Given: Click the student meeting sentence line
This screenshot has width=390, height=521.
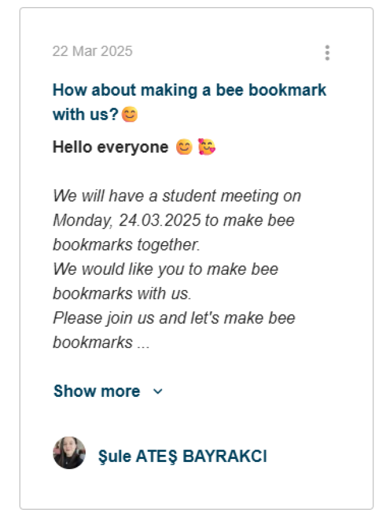Looking at the screenshot, I should 177,196.
